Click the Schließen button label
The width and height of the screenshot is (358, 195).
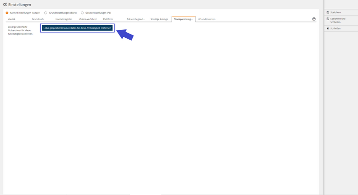coord(335,28)
